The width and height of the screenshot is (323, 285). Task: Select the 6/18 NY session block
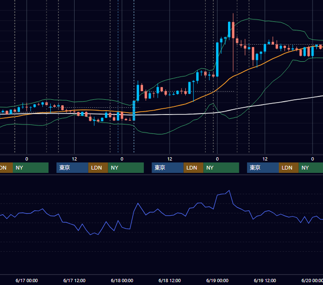[221, 168]
